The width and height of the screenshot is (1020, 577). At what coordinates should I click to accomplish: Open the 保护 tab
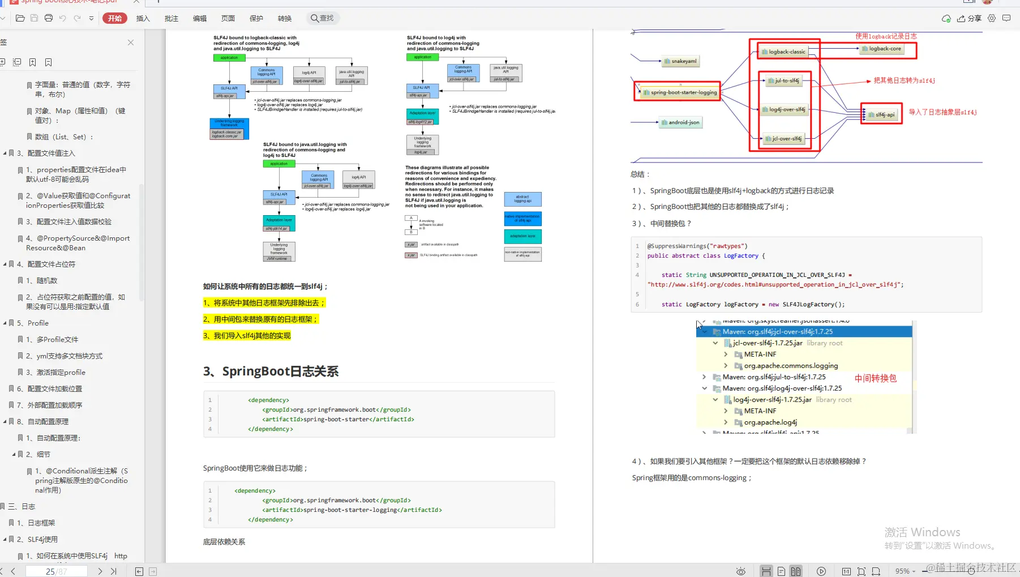pyautogui.click(x=256, y=18)
